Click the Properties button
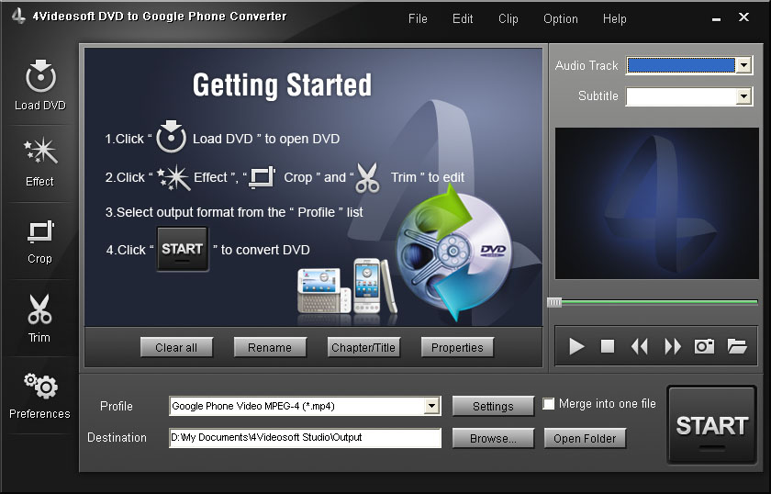This screenshot has height=494, width=771. pos(457,347)
